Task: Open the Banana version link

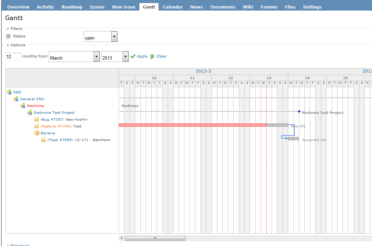Action: coord(48,133)
